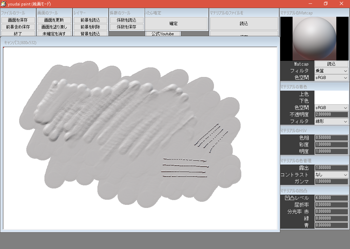
Task: Open the 公式Youtube channel link
Action: pyautogui.click(x=163, y=34)
